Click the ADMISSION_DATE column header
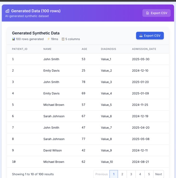Viewport: 176px width, 178px height. tap(144, 49)
